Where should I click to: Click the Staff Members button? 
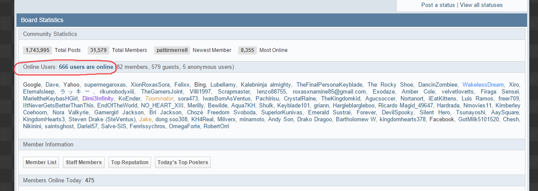click(x=84, y=162)
